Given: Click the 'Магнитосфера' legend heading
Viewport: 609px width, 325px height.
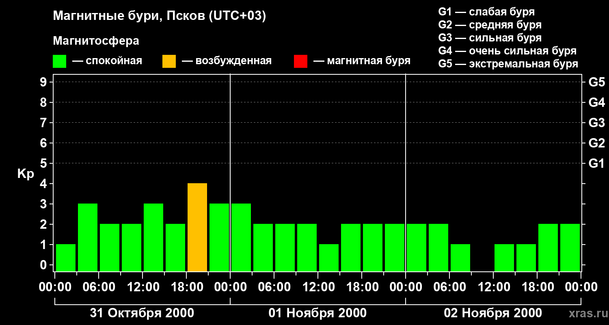Looking at the screenshot, I should (x=96, y=41).
